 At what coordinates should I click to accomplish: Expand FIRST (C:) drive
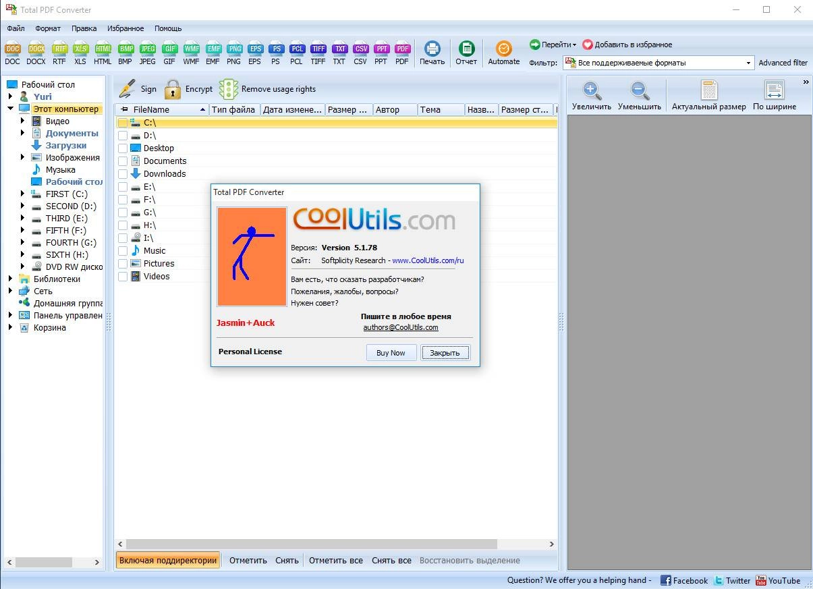22,194
